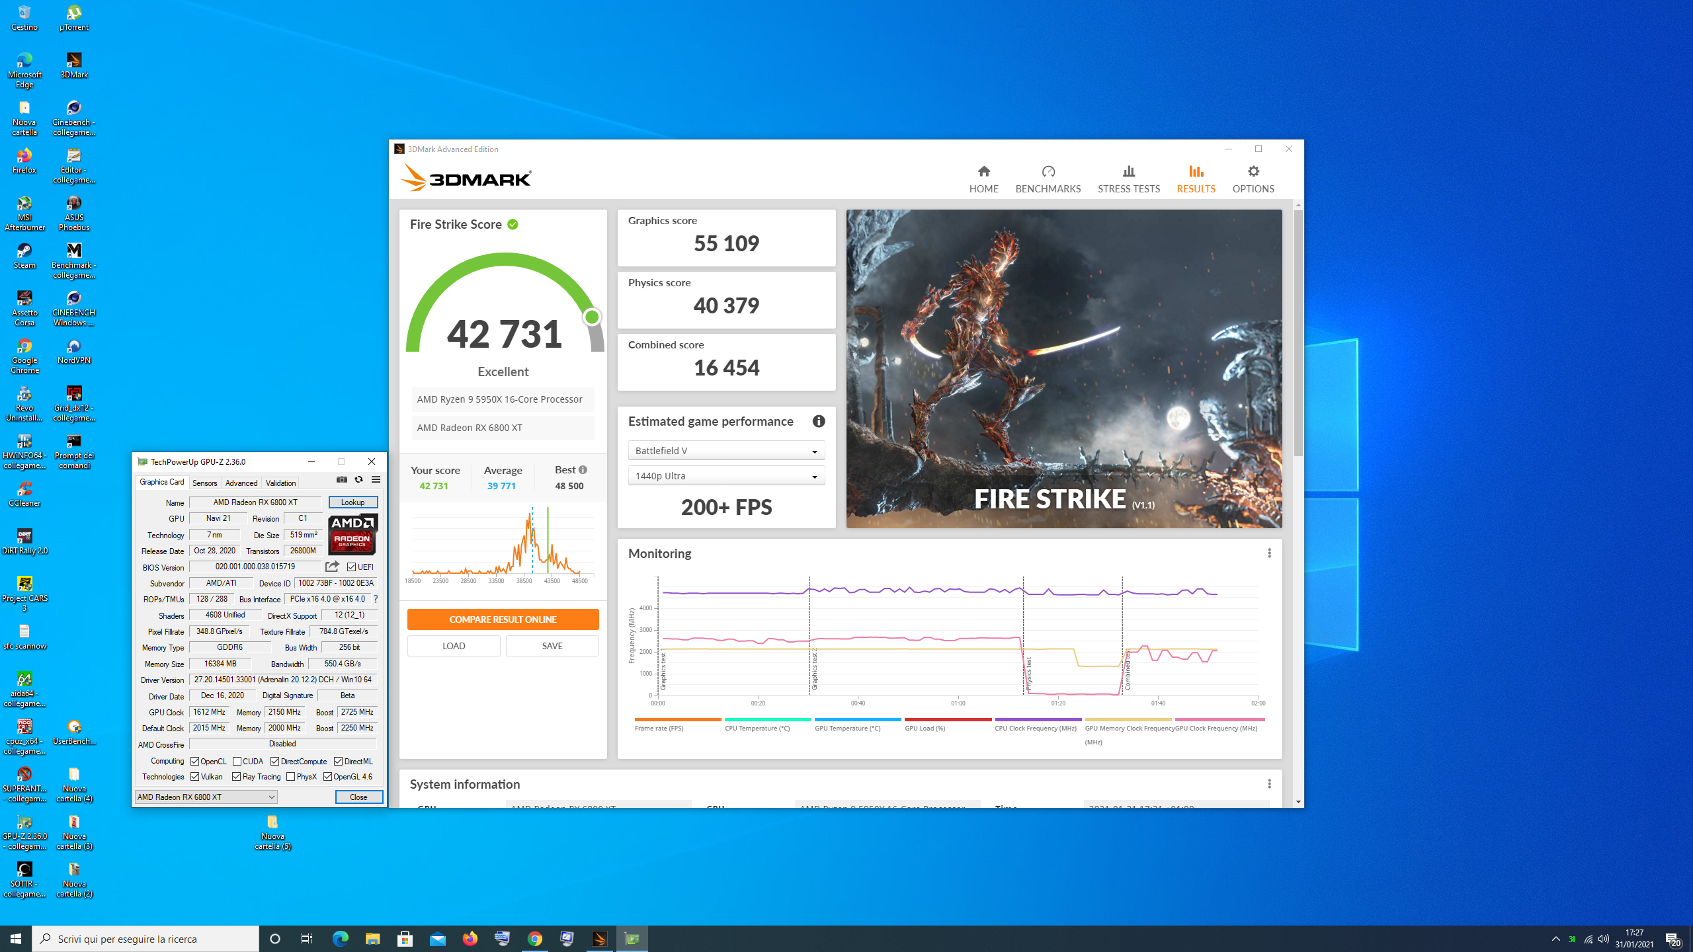Toggle the CUDA checkbox
The width and height of the screenshot is (1693, 952).
237,762
